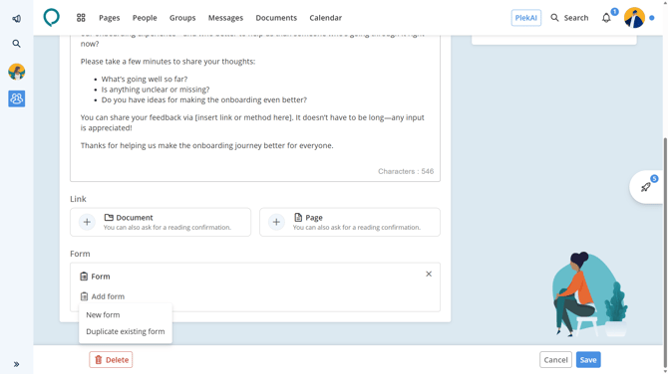The height and width of the screenshot is (374, 668).
Task: Open the sidebar profile avatar
Action: 17,72
